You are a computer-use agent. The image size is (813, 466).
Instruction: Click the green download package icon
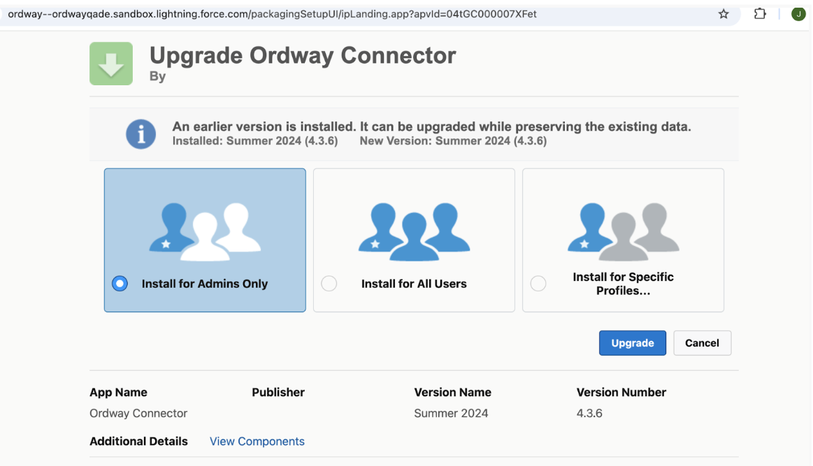(111, 64)
